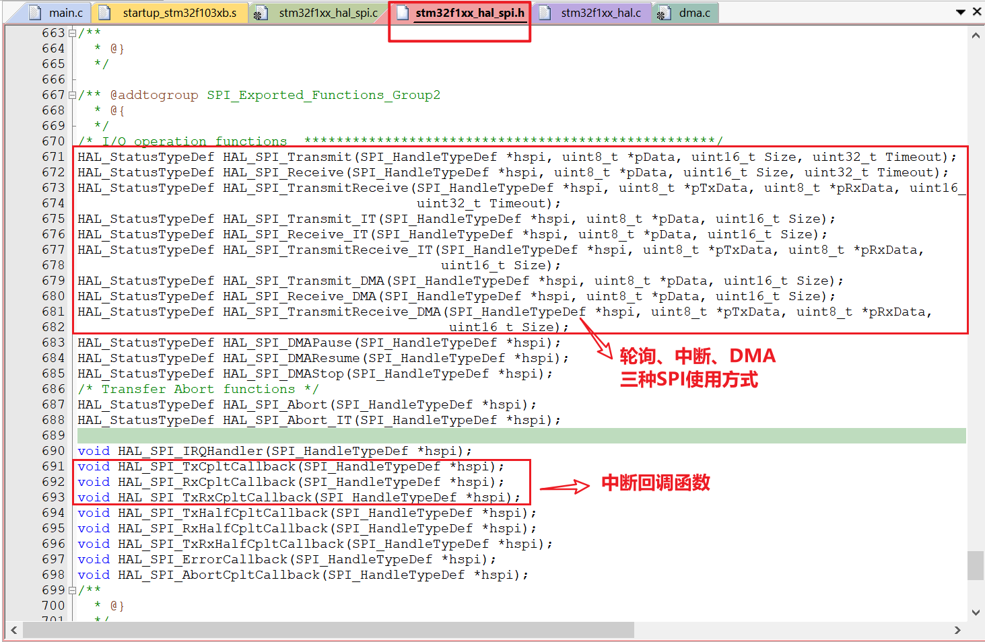Click HAL_SPI_AbortCpltCallback on line 698

(x=219, y=575)
